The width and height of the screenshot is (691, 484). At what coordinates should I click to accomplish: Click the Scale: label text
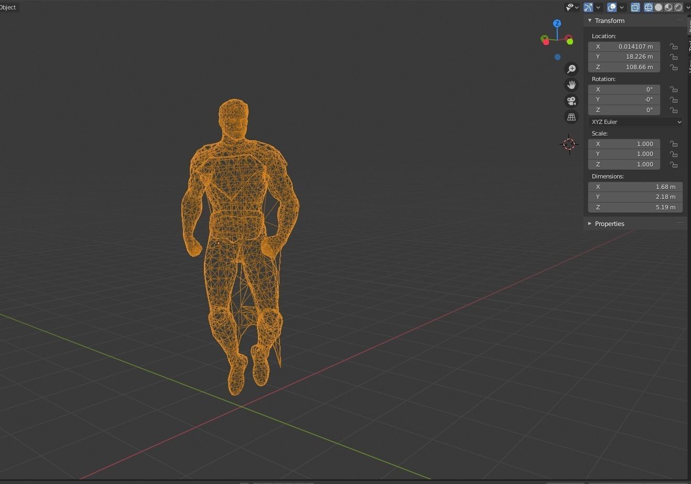600,133
